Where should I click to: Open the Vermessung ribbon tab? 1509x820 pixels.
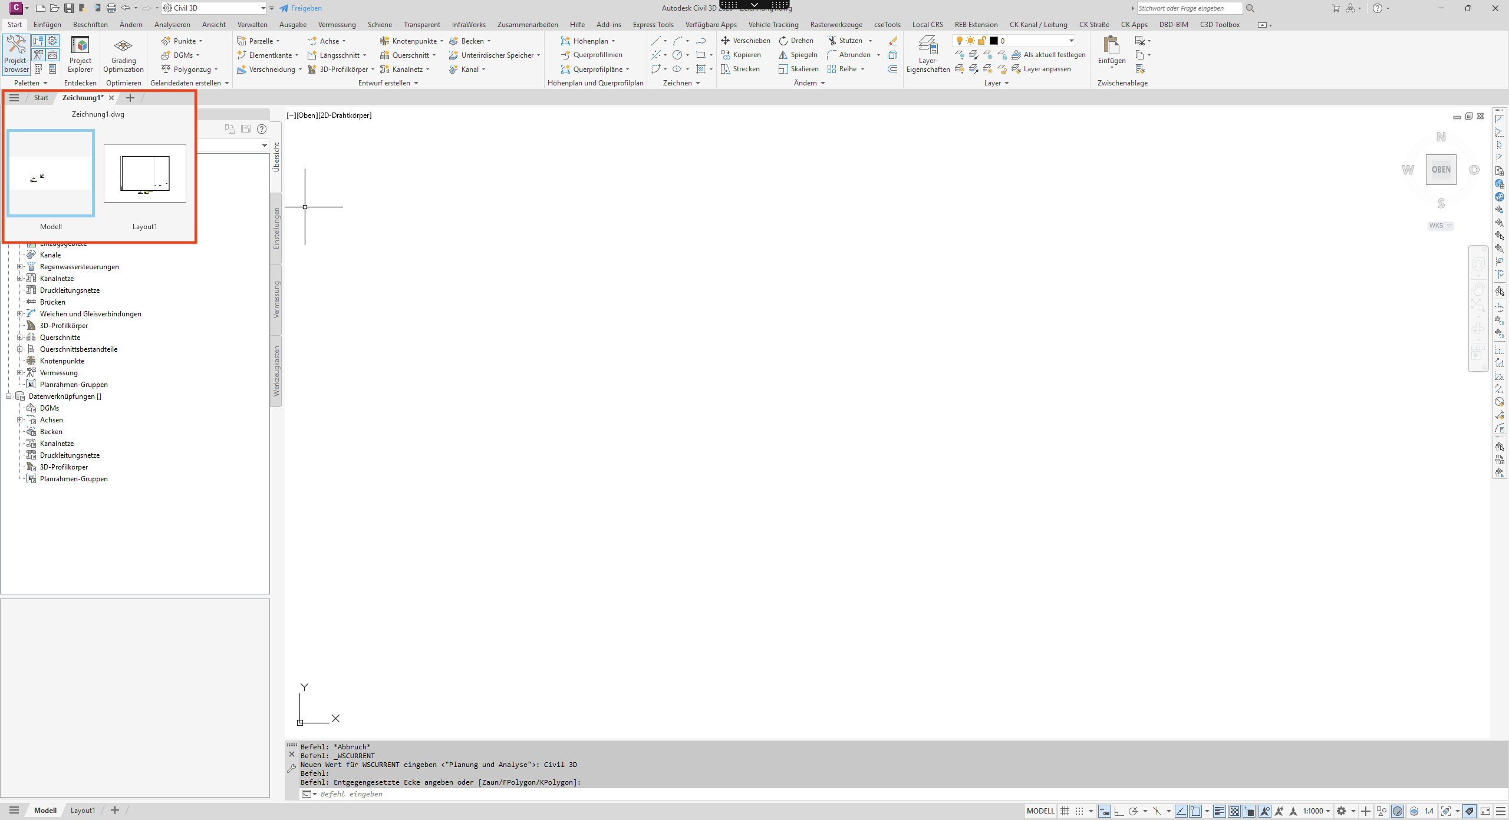point(337,25)
